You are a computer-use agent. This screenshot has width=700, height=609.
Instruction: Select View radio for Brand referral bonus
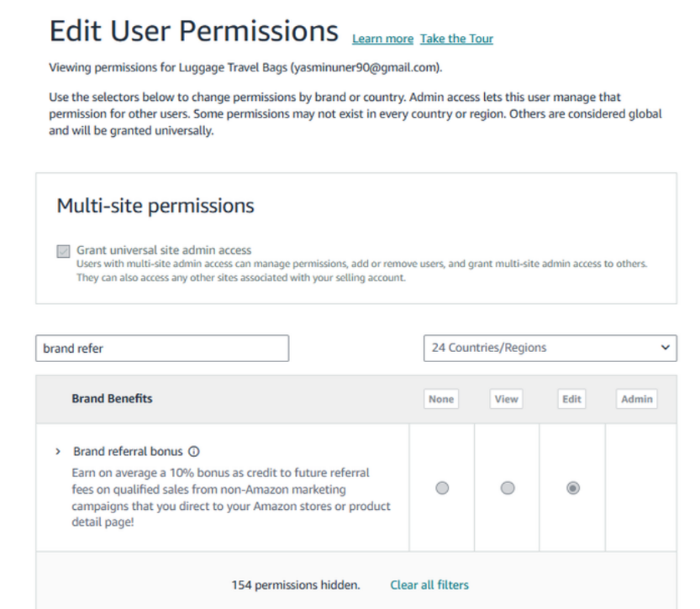click(507, 488)
